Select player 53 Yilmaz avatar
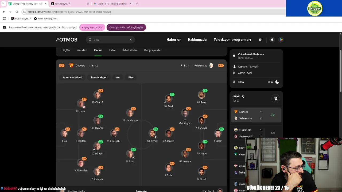This screenshot has width=342, height=192. 152,133
